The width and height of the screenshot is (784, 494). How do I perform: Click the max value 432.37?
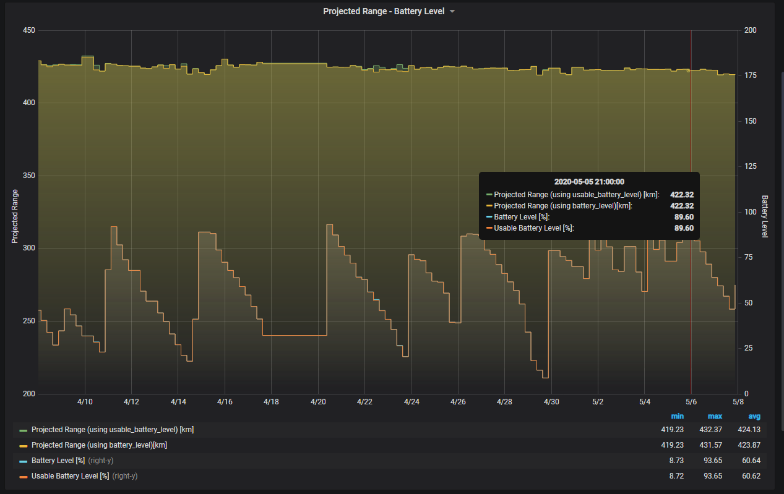coord(711,429)
